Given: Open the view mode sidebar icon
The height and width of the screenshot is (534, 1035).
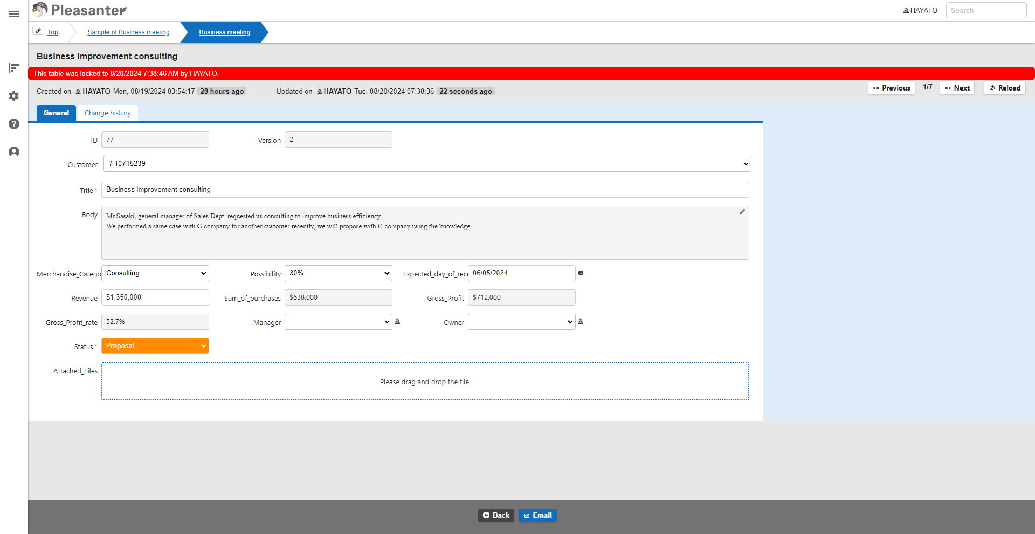Looking at the screenshot, I should (x=14, y=68).
